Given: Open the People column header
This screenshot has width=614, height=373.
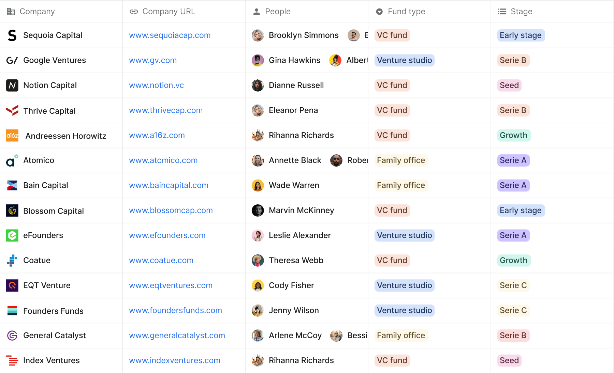Looking at the screenshot, I should click(307, 12).
